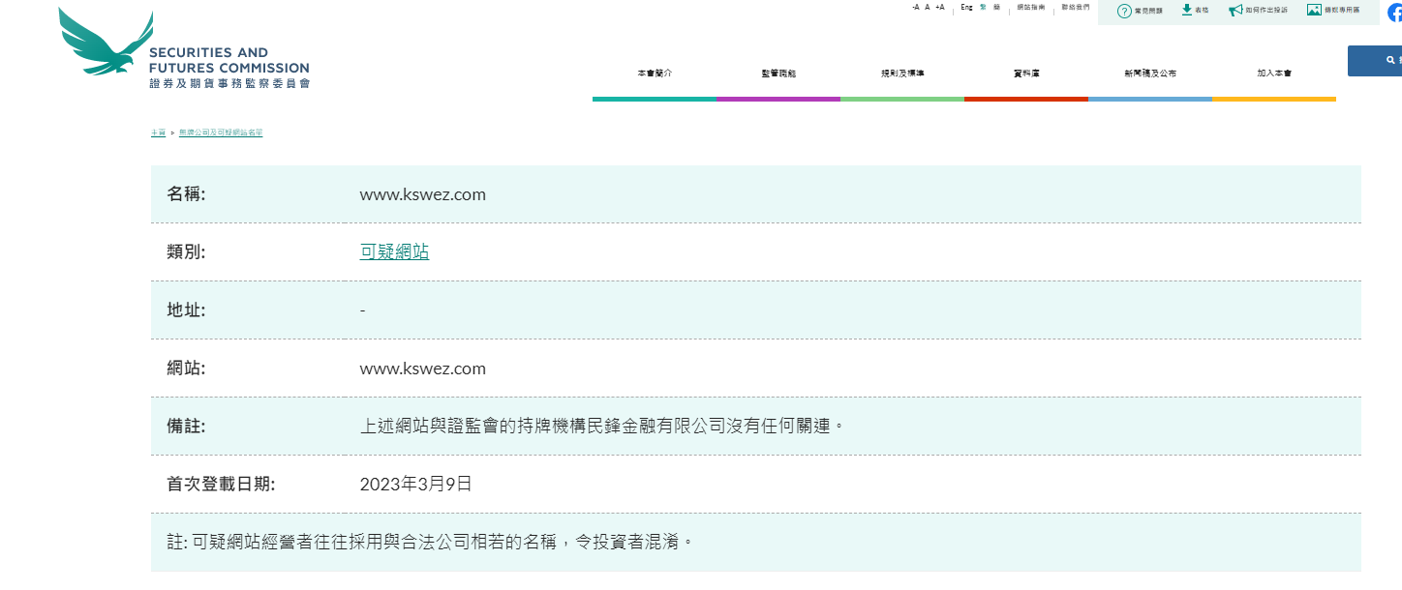Open the Facebook page icon
1402x590 pixels.
1394,13
